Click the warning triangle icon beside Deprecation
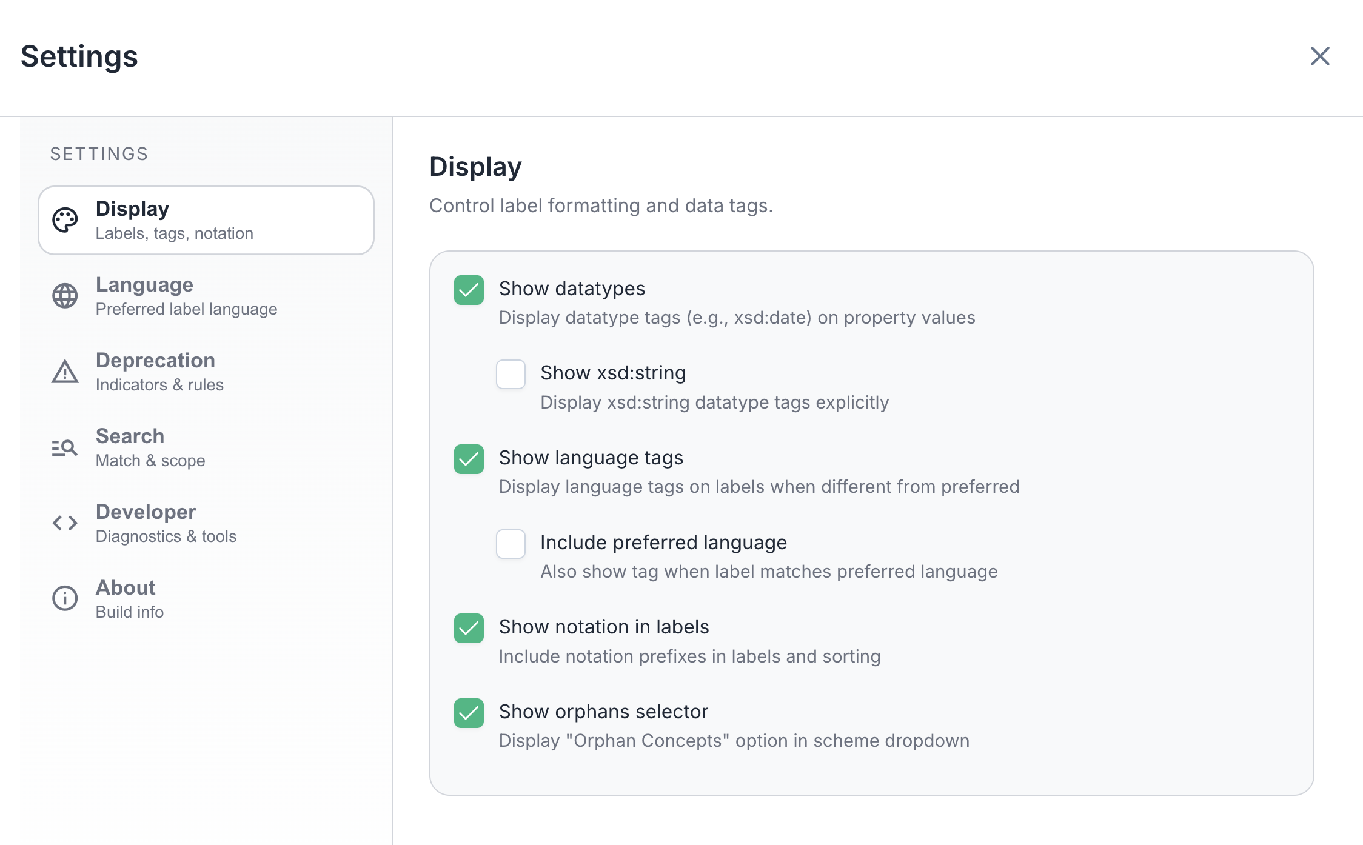Image resolution: width=1363 pixels, height=845 pixels. click(65, 372)
